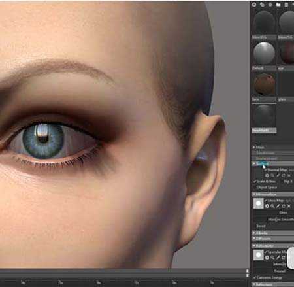This screenshot has height=287, width=294.
Task: Click the Invert option under Microsurface
Action: coord(261,226)
